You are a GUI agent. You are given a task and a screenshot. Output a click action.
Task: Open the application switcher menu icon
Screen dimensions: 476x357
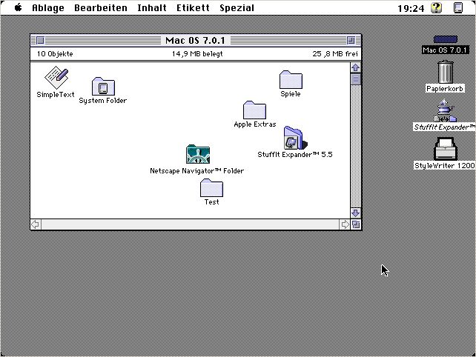pos(458,7)
